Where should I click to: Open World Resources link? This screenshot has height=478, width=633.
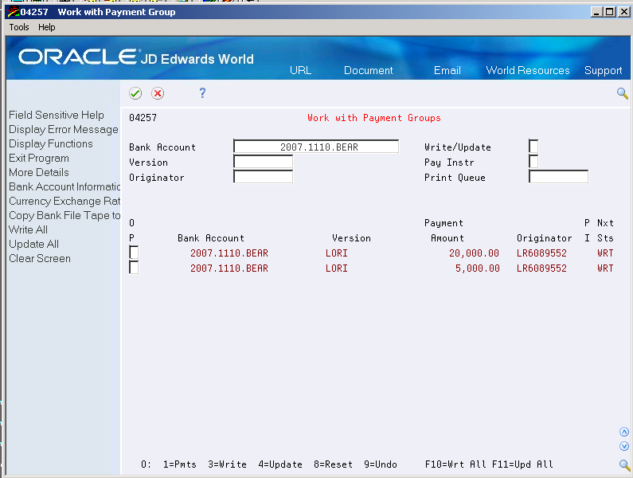point(528,70)
